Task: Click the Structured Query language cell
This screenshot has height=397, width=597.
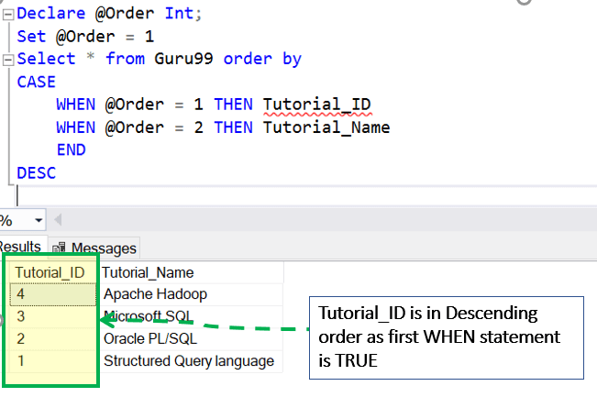Action: (x=189, y=360)
